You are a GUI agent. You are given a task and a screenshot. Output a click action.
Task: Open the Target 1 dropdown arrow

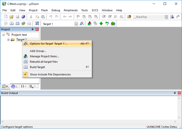pos(76,24)
